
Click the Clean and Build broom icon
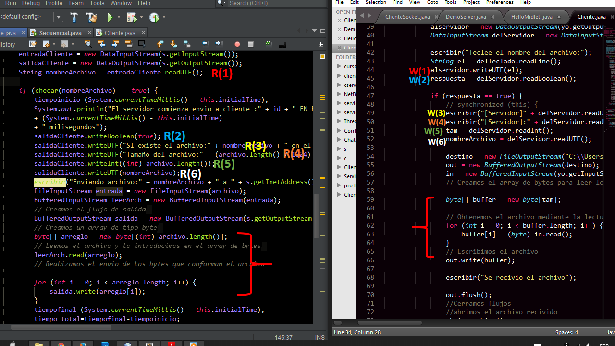92,18
